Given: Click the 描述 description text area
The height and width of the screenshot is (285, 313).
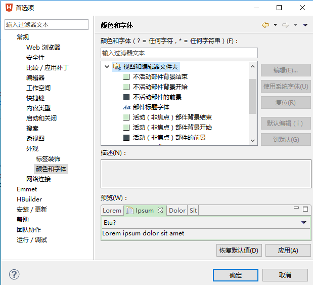Looking at the screenshot, I should click(x=206, y=174).
